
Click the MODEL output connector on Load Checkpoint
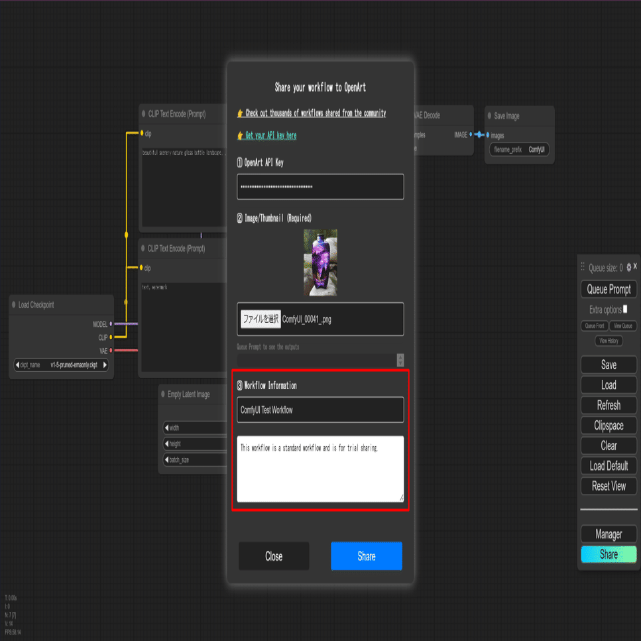(x=111, y=323)
